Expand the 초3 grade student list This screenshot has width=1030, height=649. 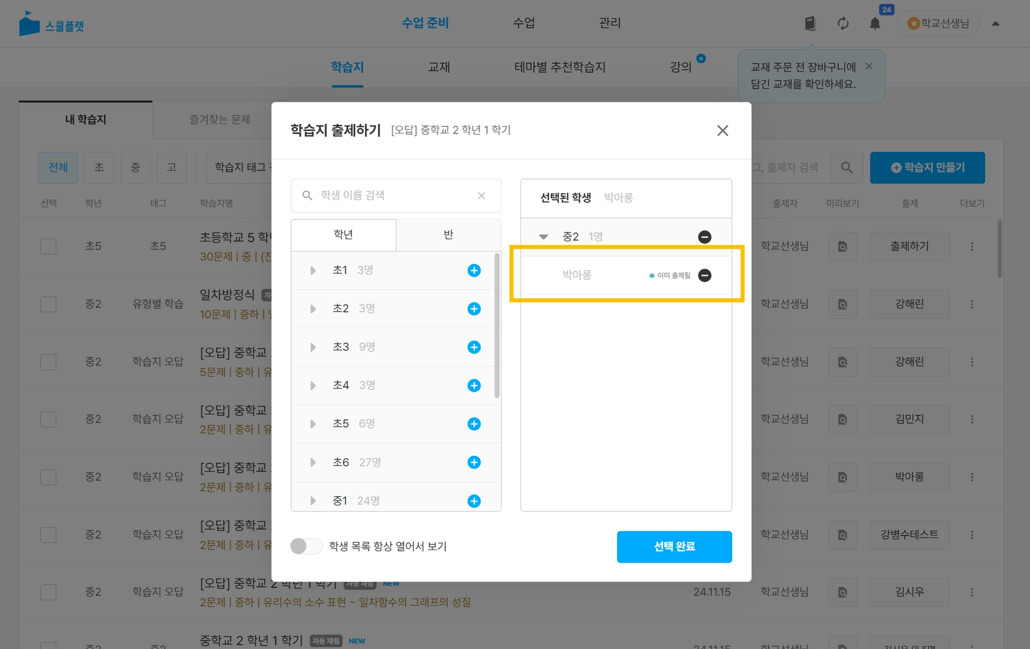(313, 347)
